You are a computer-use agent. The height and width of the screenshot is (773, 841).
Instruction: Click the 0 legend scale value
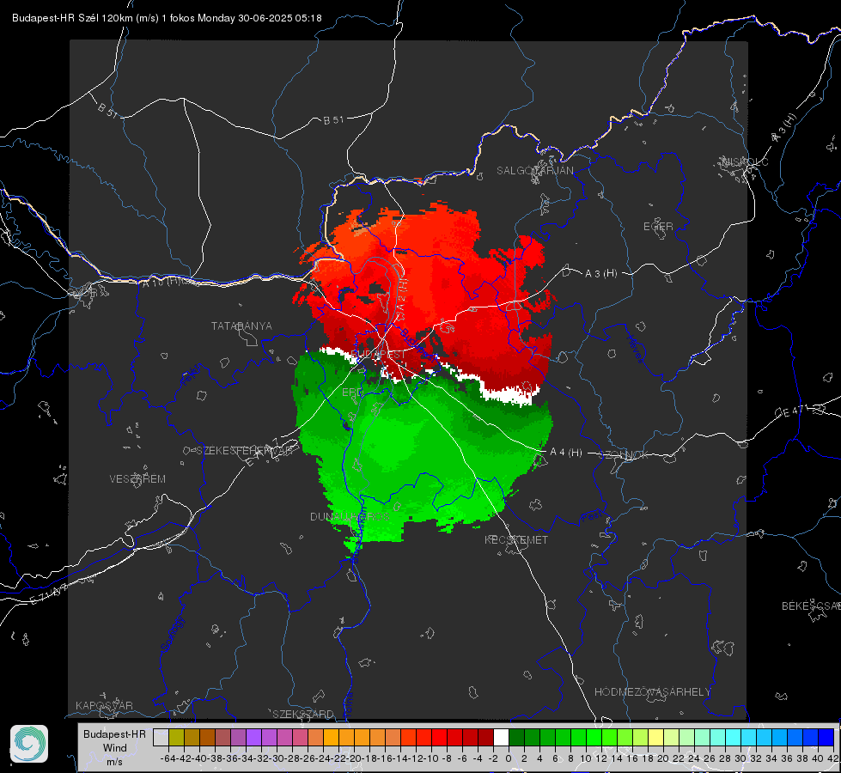click(509, 758)
